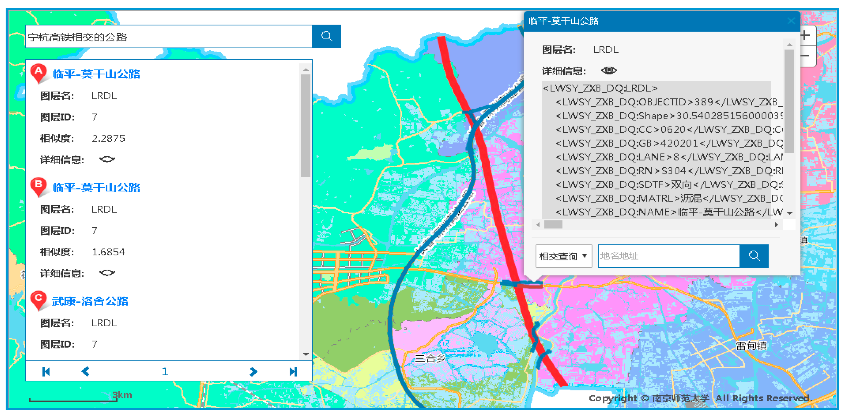The image size is (844, 417).
Task: Click the SDTF 双向 line in details
Action: (669, 184)
